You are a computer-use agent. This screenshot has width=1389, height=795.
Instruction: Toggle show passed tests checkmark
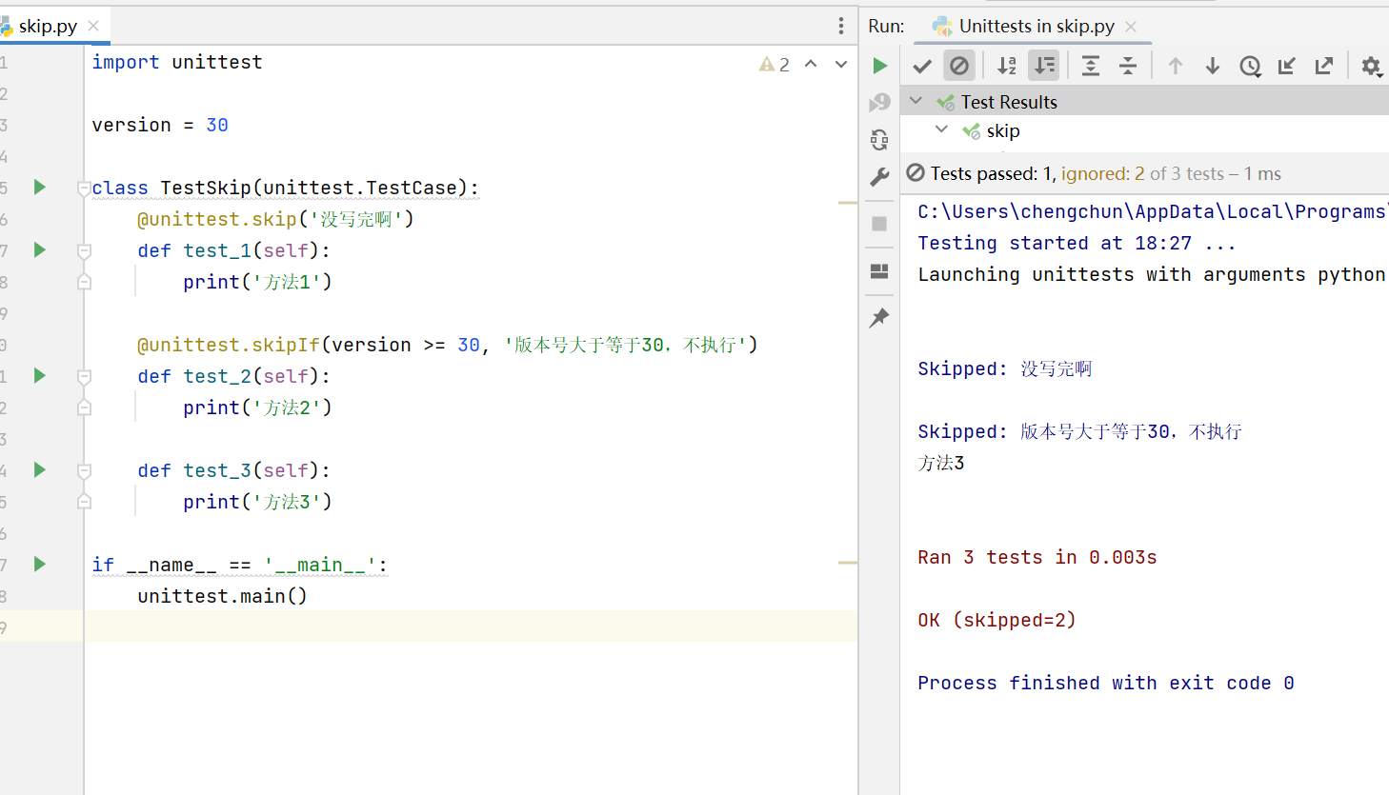click(x=922, y=66)
